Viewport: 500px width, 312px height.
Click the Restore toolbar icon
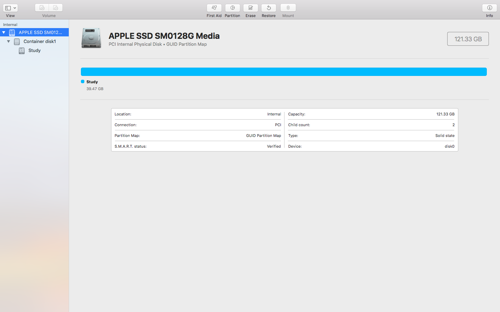(x=269, y=8)
